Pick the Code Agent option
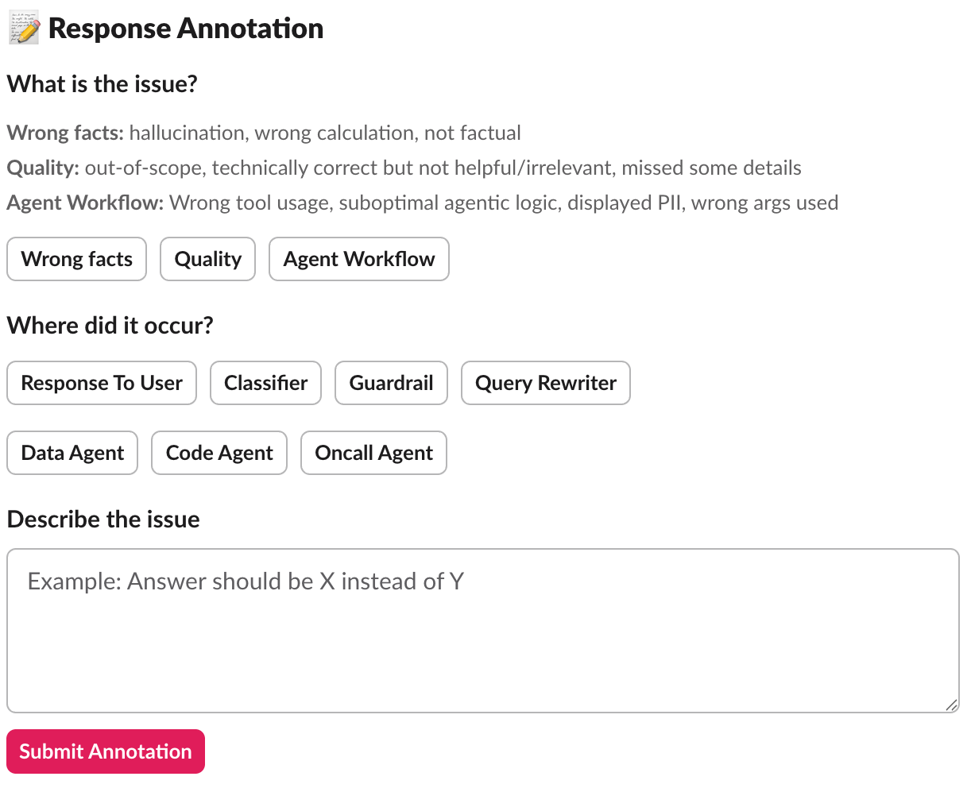The width and height of the screenshot is (971, 788). coord(219,453)
